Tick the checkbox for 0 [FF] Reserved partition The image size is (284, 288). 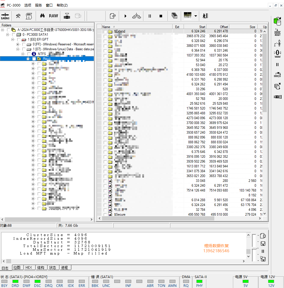[x=24, y=44]
